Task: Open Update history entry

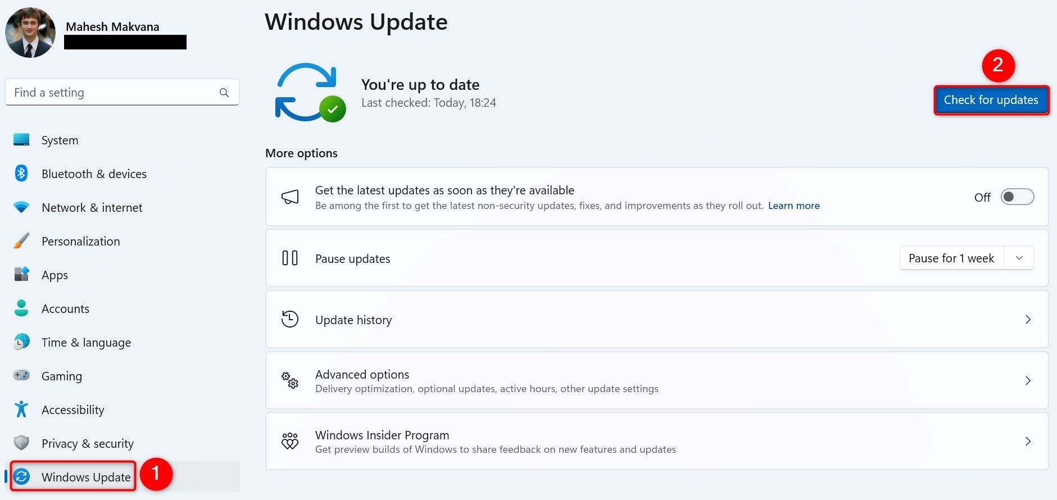Action: pyautogui.click(x=657, y=319)
